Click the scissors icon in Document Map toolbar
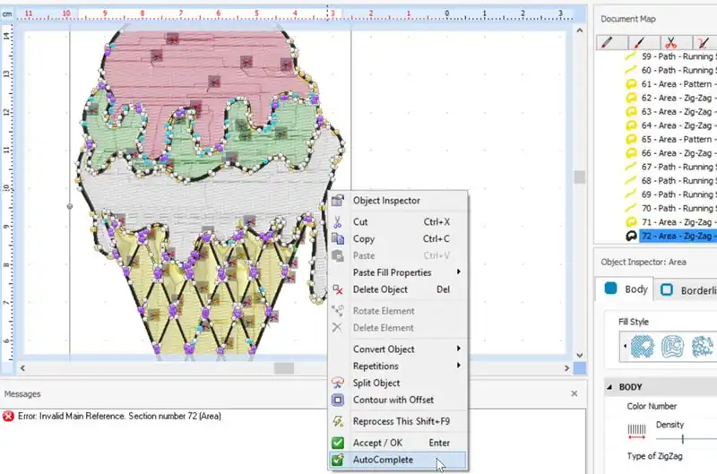Screen dimensions: 717x474 [x=669, y=42]
